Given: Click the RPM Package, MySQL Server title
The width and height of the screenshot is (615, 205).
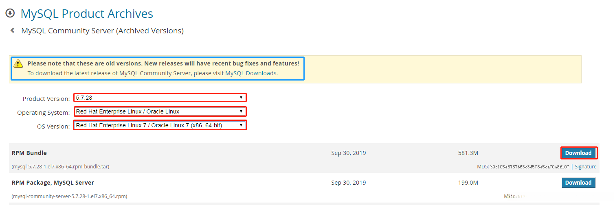Looking at the screenshot, I should (53, 183).
